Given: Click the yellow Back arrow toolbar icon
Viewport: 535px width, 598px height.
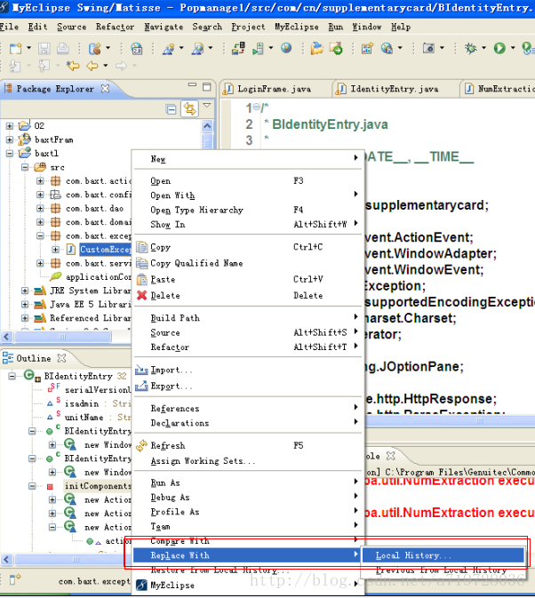Looking at the screenshot, I should (92, 66).
